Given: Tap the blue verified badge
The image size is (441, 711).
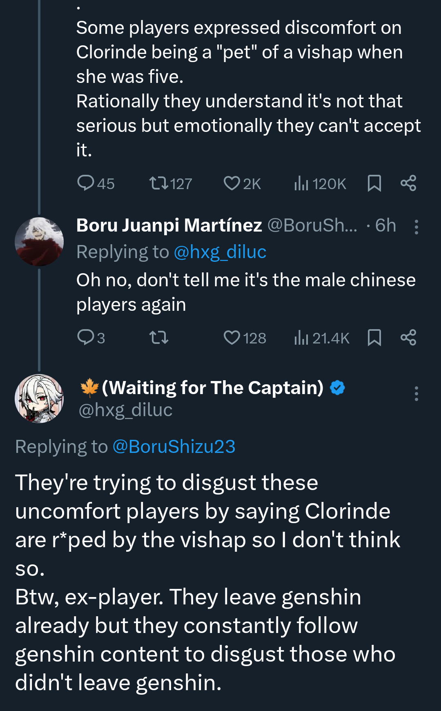Looking at the screenshot, I should tap(337, 388).
